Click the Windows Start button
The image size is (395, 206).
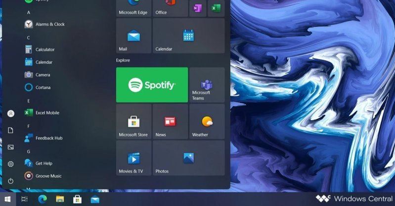[7, 200]
